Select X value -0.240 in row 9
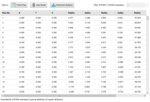The width and height of the screenshot is (150, 102). [x=21, y=57]
